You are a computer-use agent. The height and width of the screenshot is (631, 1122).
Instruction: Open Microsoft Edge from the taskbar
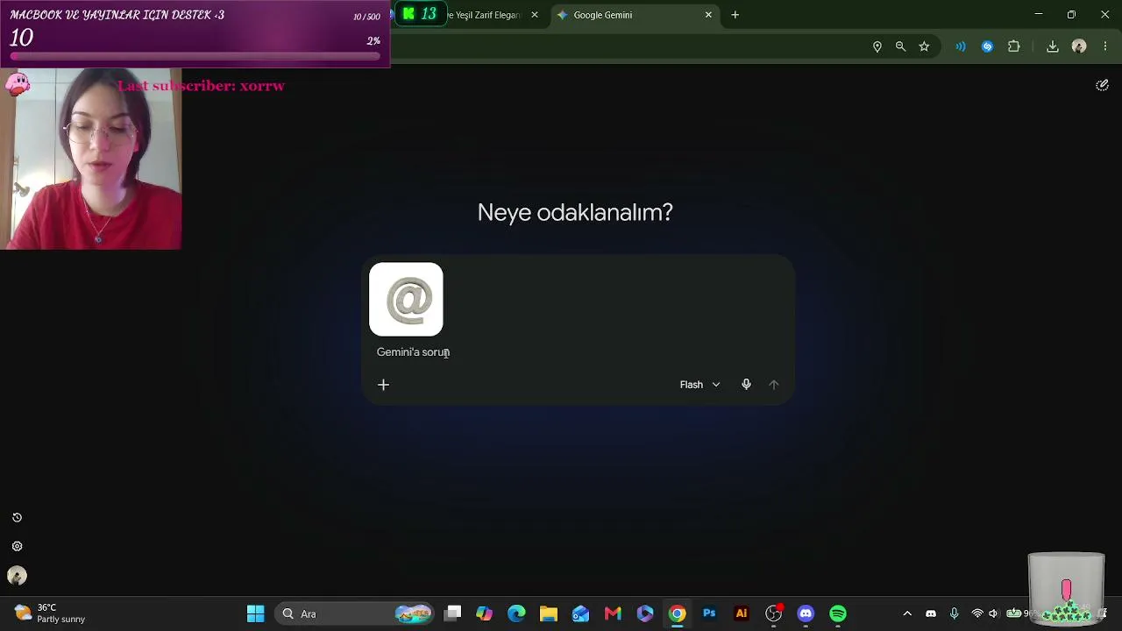(x=516, y=613)
